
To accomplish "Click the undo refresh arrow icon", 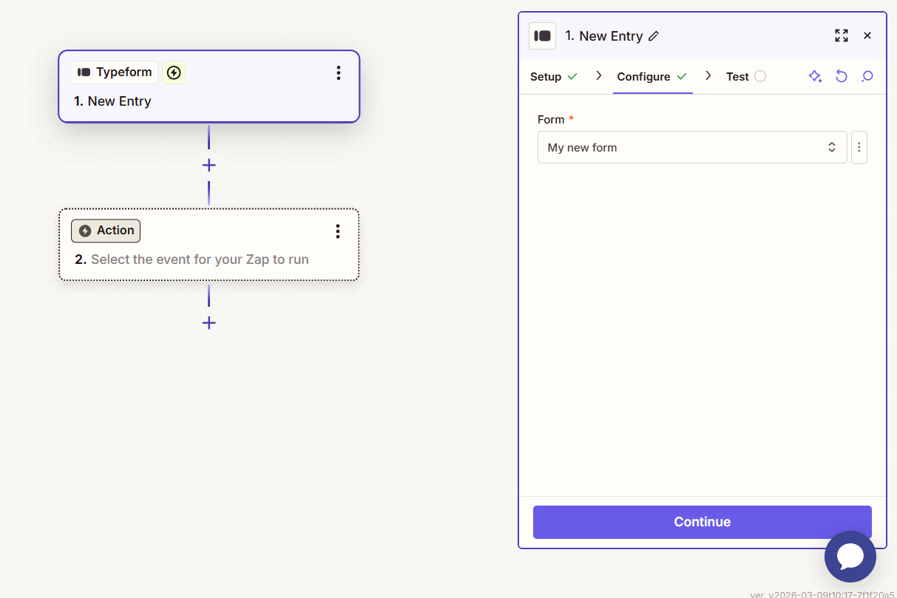I will coord(841,76).
